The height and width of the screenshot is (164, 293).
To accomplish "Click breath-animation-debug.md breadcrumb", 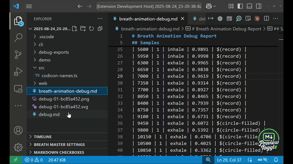I will coord(150,29).
